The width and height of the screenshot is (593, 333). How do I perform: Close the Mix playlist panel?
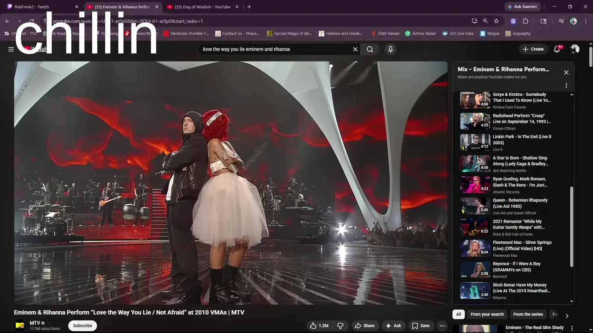pos(566,72)
